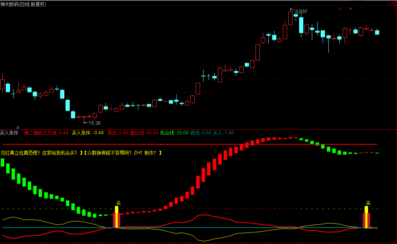Click the yellow 买入条件: -0.49 readout
Screen dimensions: 397x244
(87, 133)
